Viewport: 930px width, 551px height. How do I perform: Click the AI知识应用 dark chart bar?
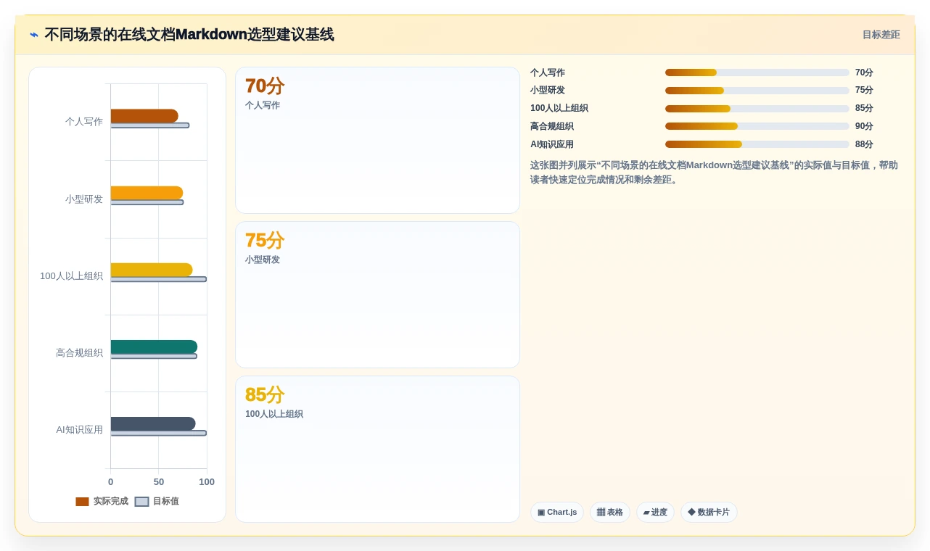tap(153, 423)
